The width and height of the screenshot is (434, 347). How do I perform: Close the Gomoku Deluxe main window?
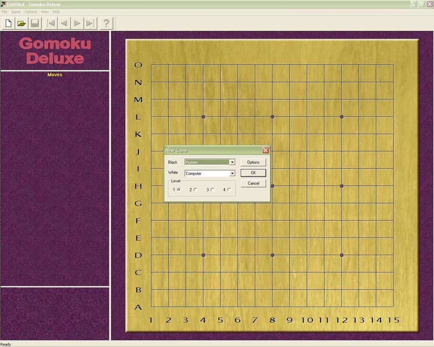pos(430,4)
